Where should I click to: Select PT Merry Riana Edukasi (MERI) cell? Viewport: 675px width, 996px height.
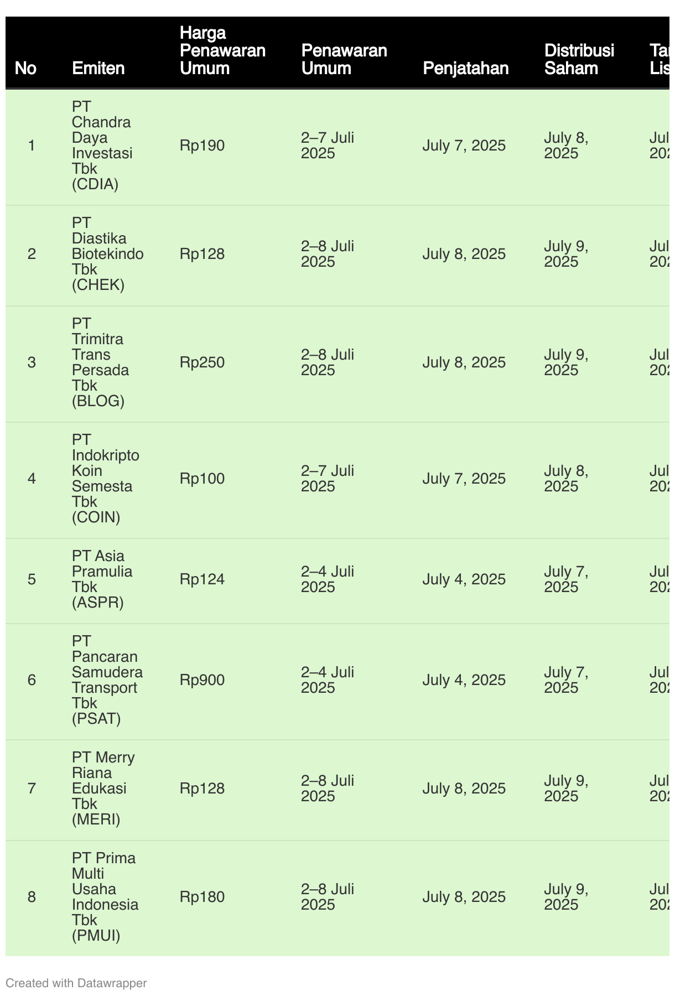point(103,788)
